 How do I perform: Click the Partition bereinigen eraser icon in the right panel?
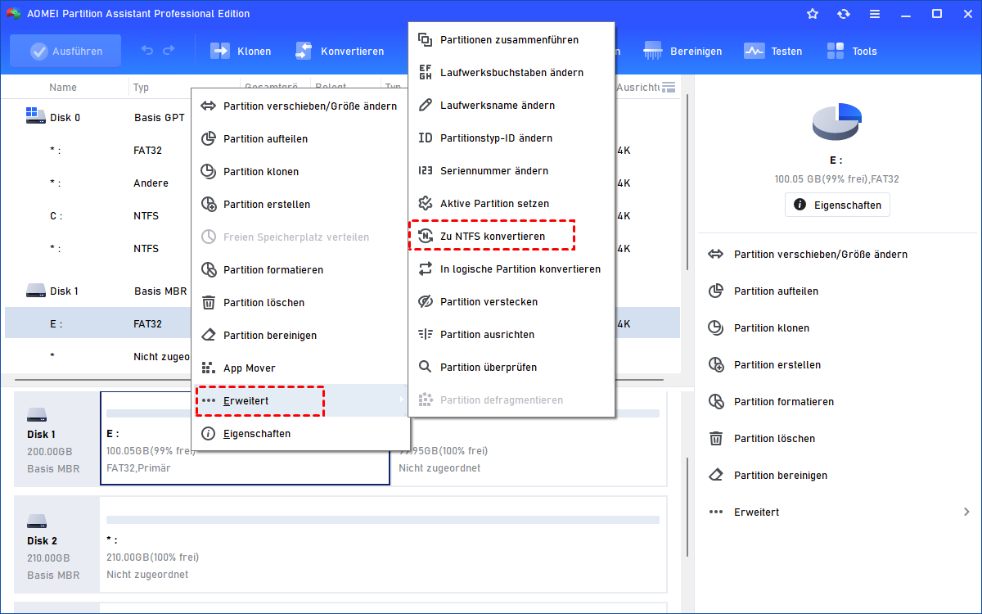click(716, 475)
